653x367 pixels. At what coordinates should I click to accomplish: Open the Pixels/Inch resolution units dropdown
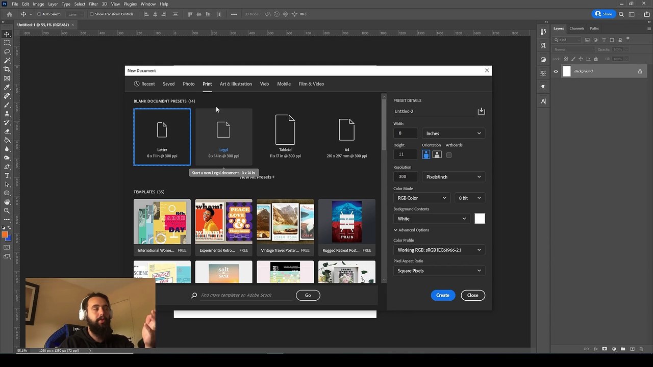(x=454, y=177)
